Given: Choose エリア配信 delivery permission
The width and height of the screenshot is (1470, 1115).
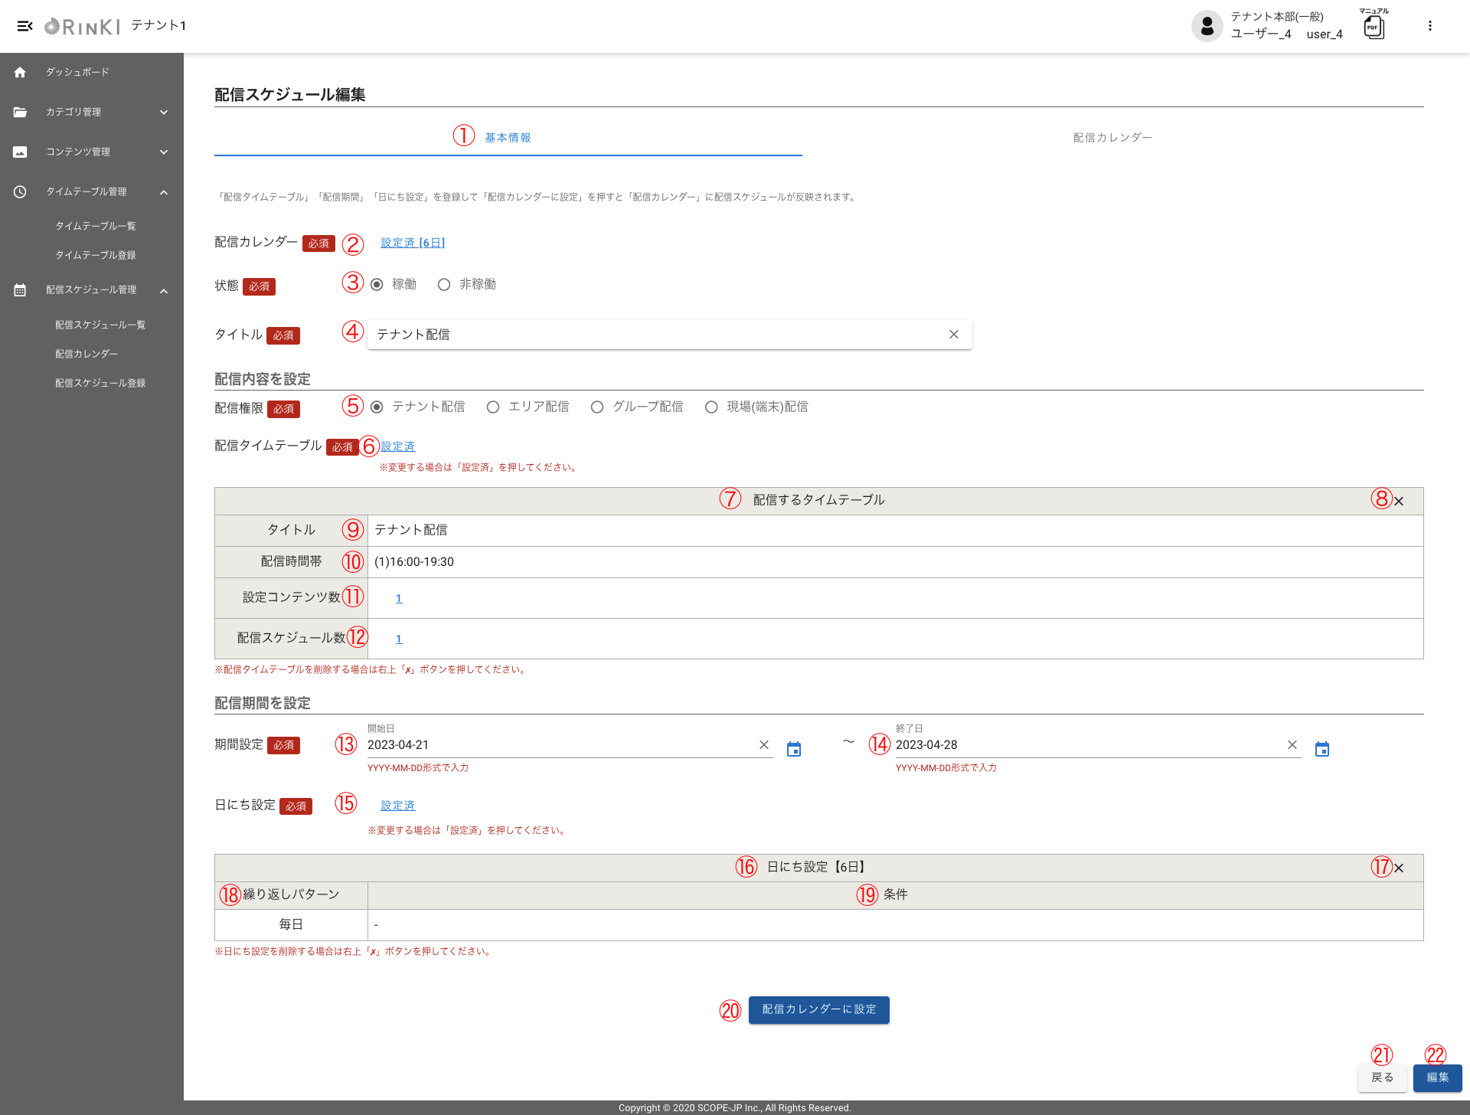Looking at the screenshot, I should [x=493, y=407].
